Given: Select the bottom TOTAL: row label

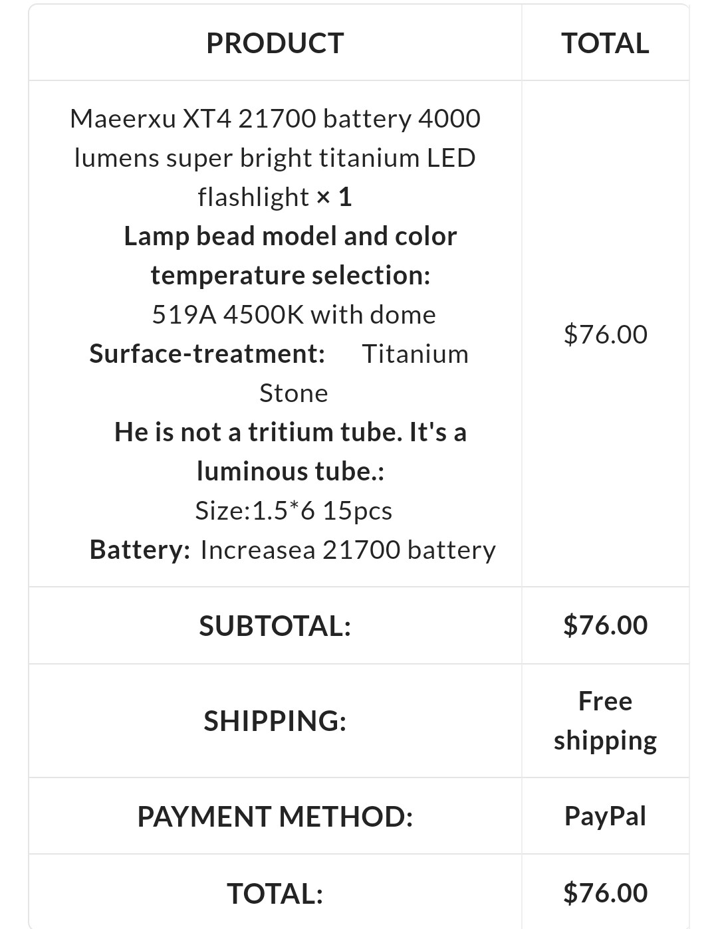Looking at the screenshot, I should coord(275,893).
